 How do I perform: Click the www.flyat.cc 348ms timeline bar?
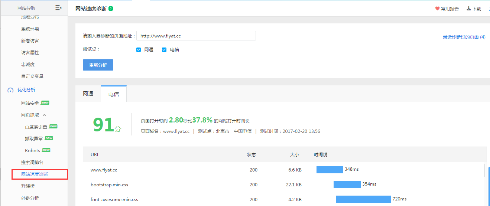(330, 170)
